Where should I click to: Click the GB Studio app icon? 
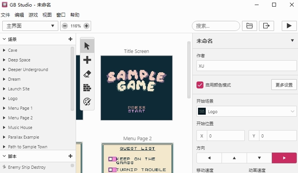pos(5,5)
